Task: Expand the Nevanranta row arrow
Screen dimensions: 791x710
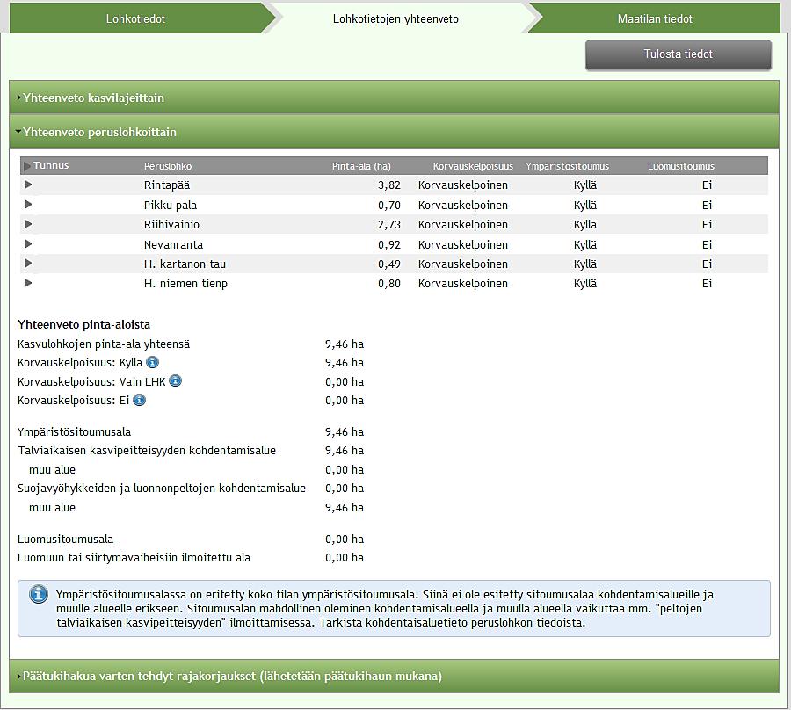Action: coord(28,244)
